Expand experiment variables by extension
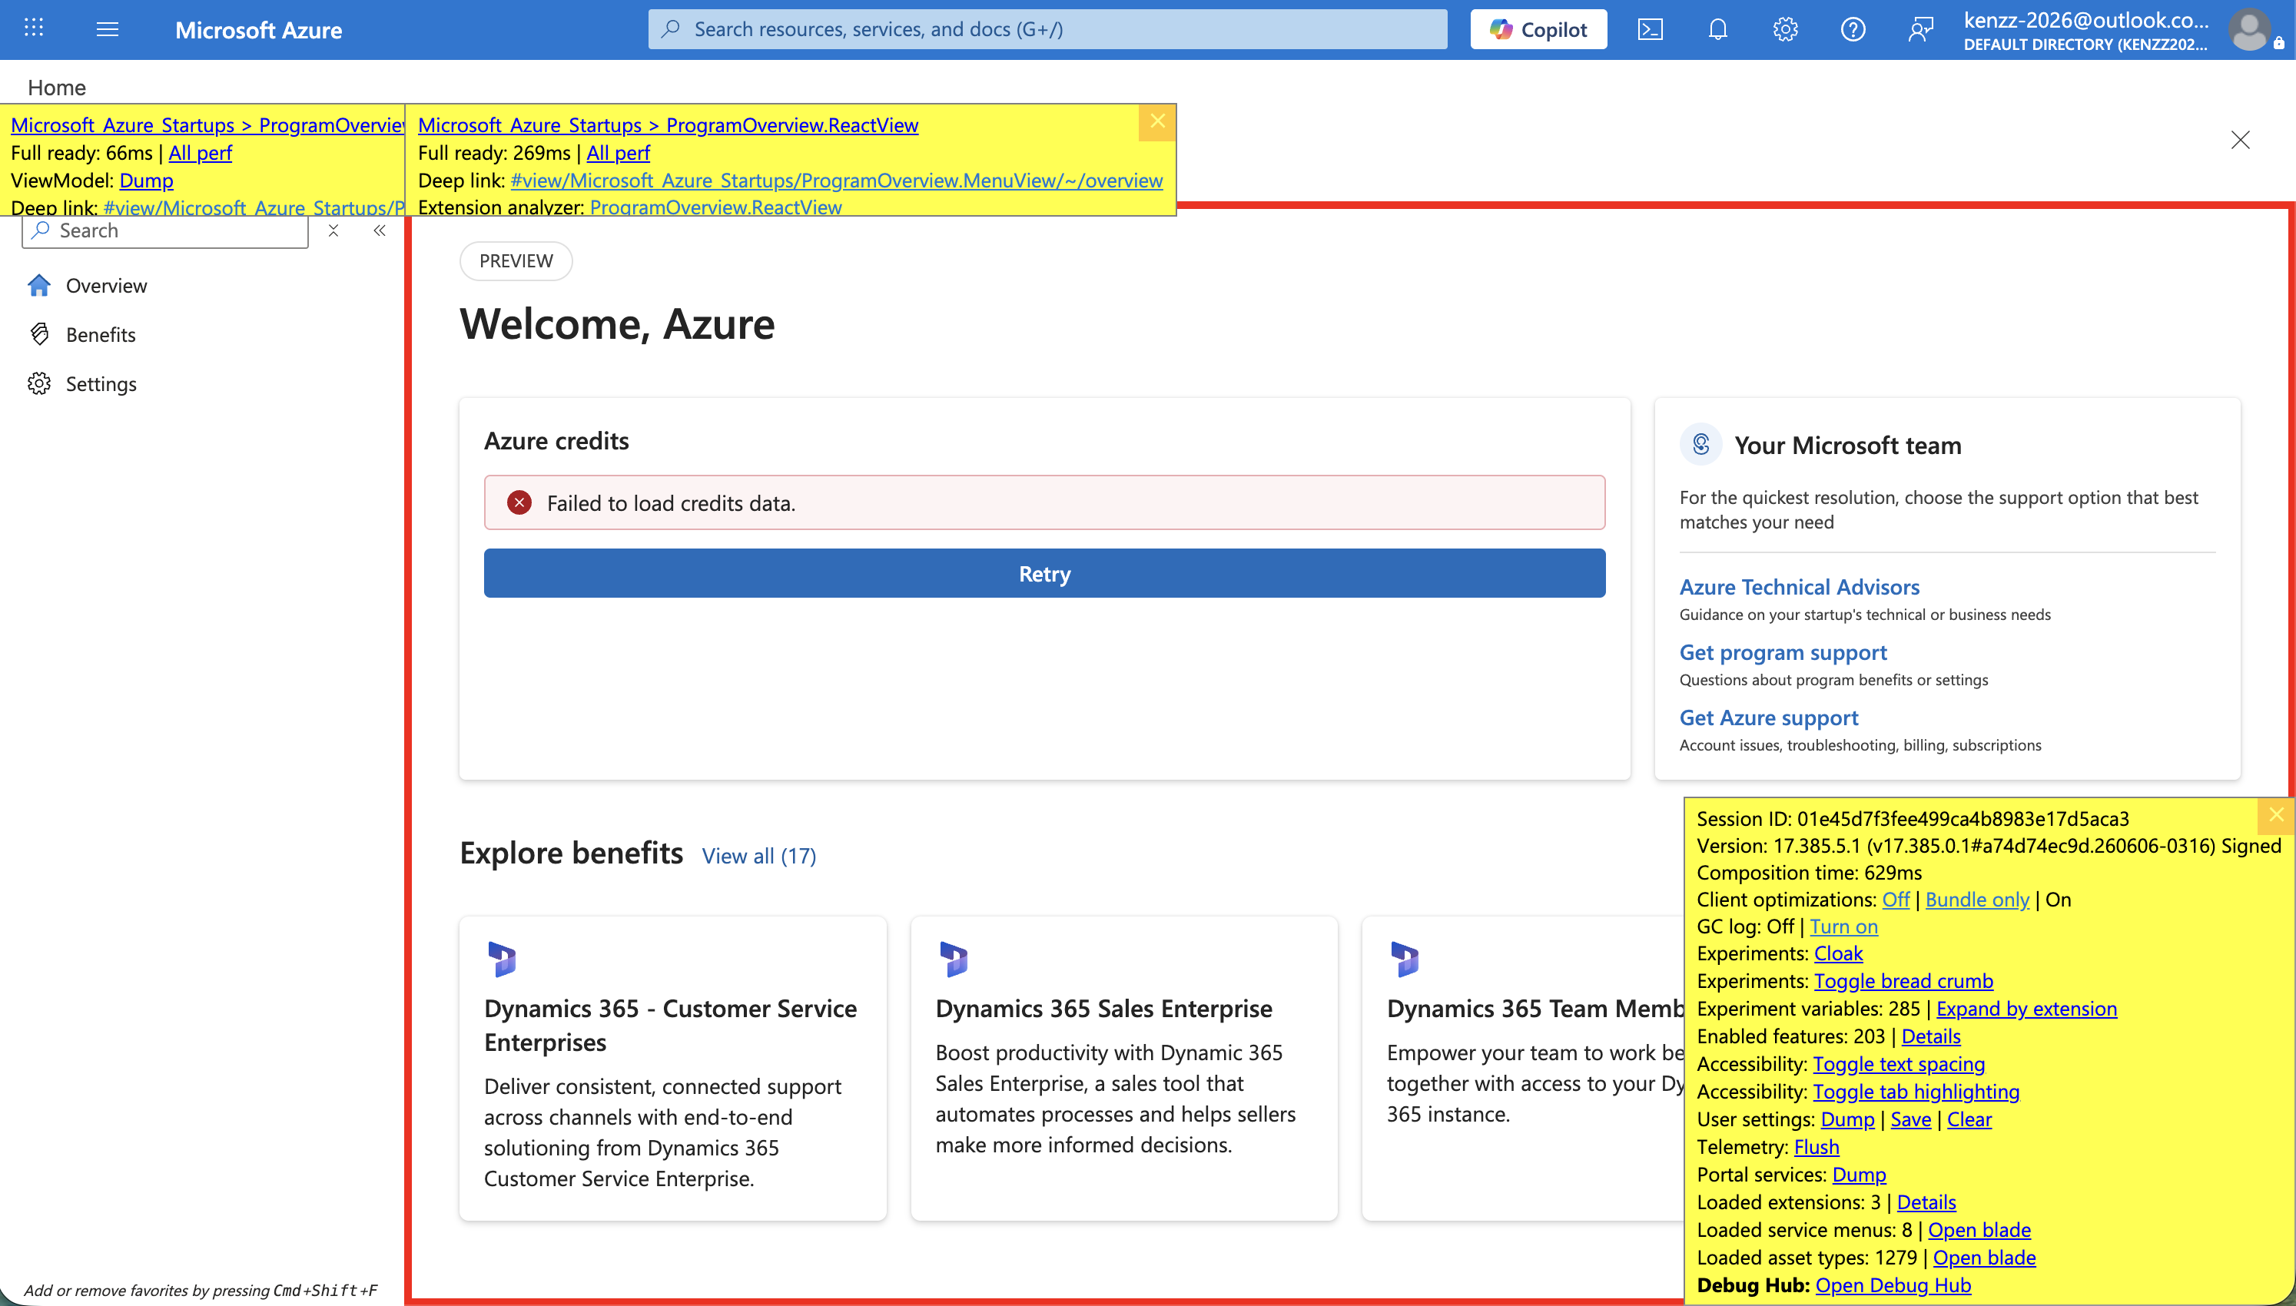Screen dimensions: 2296x1306 pyautogui.click(x=2027, y=1009)
